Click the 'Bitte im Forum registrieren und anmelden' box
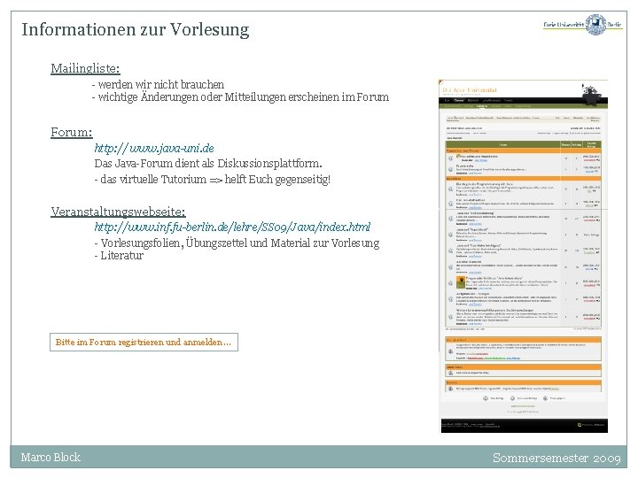 [x=144, y=343]
